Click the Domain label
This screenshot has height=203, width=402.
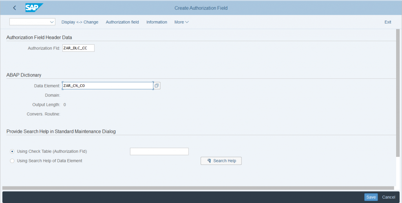[53, 95]
